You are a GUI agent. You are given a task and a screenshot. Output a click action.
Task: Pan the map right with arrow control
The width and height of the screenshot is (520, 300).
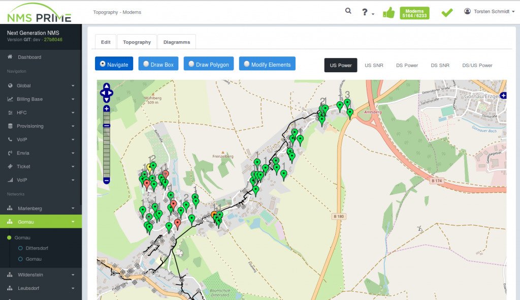[x=110, y=93]
